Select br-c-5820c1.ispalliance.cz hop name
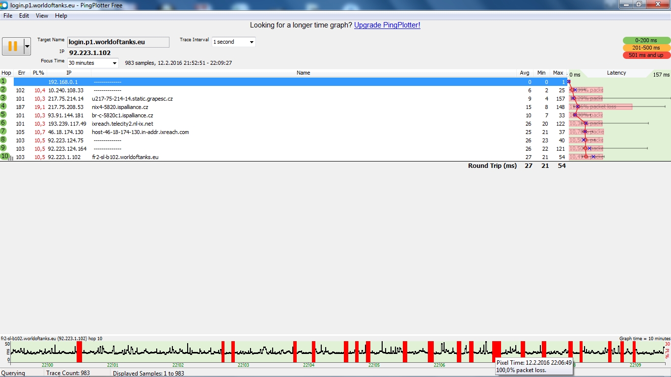The image size is (671, 377). [122, 115]
